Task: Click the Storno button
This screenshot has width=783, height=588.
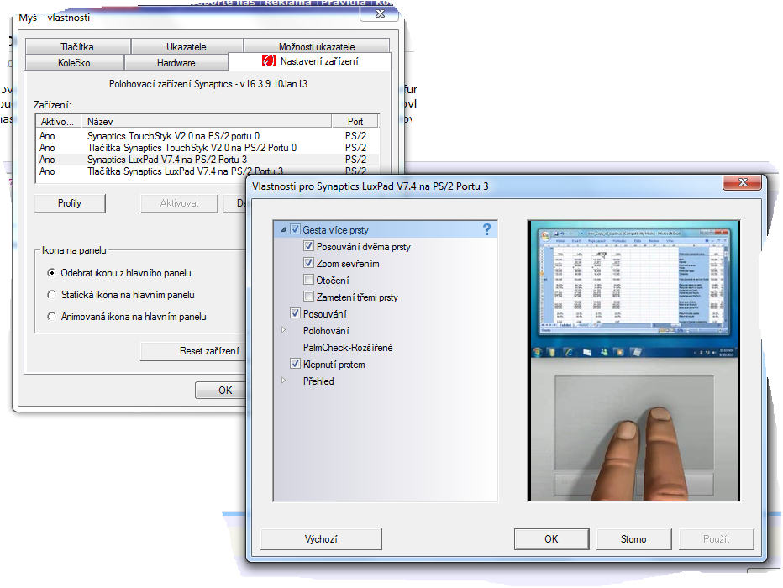Action: (633, 539)
